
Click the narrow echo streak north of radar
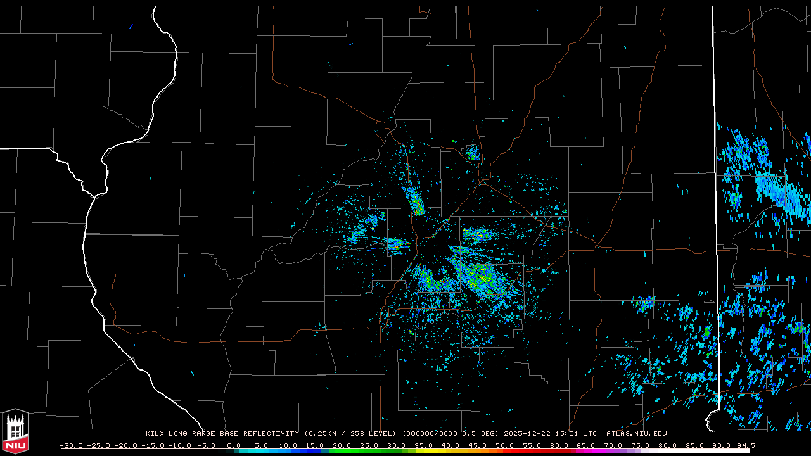[416, 201]
